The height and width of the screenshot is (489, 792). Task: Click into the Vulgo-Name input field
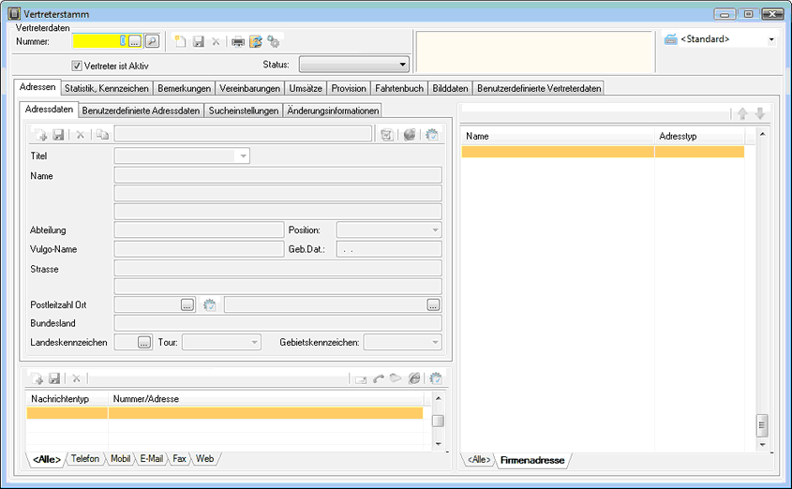point(199,249)
